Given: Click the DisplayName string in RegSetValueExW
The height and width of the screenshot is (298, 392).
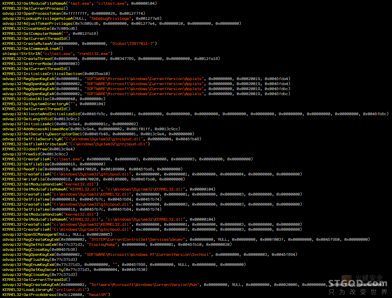Looking at the screenshot, I should tap(102, 244).
